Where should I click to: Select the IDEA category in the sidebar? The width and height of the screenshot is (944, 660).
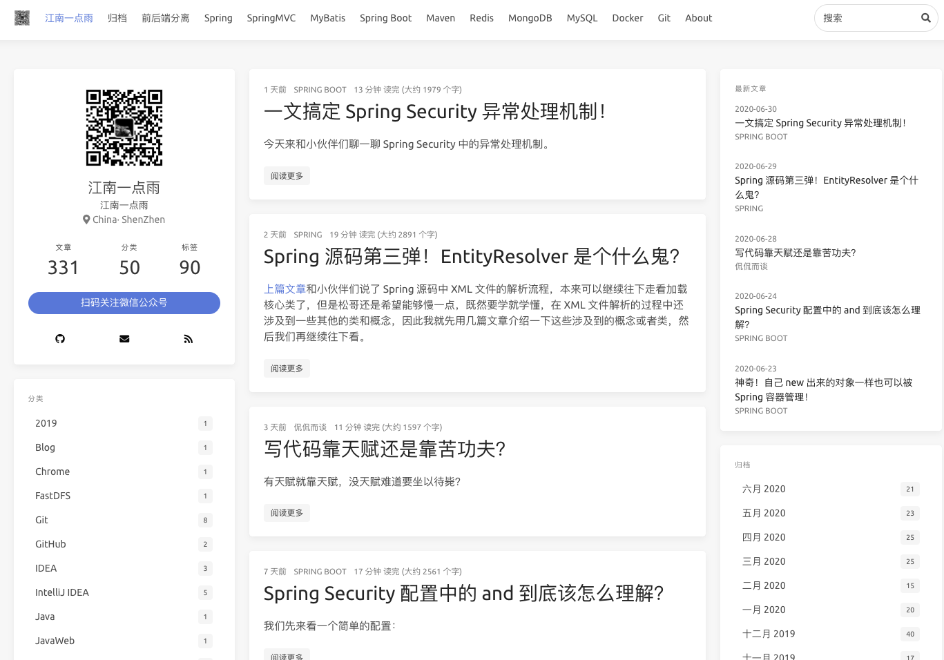pos(46,568)
